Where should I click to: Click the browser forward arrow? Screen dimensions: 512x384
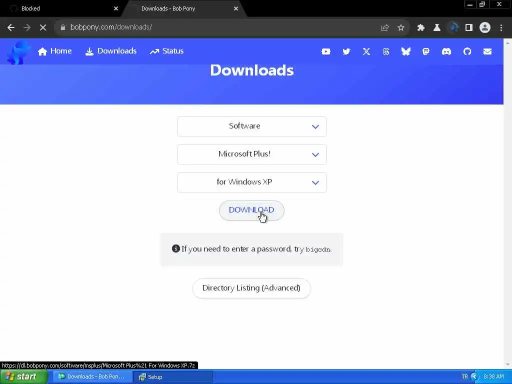pos(27,27)
